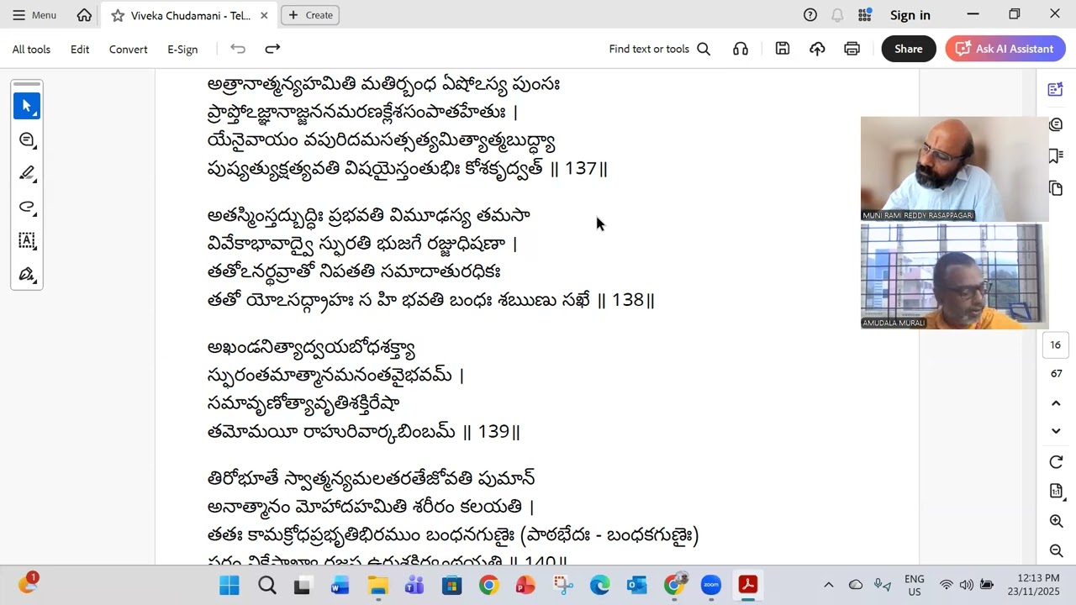Click the verse number 137 text
Screen dimensions: 1076x605
581,168
